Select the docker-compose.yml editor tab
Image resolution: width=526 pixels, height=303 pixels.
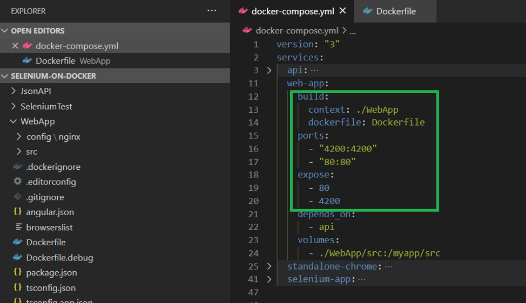tap(293, 11)
